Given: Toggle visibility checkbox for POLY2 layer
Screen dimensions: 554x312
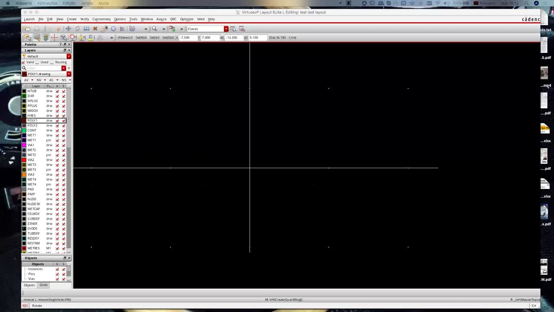Looking at the screenshot, I should click(57, 125).
